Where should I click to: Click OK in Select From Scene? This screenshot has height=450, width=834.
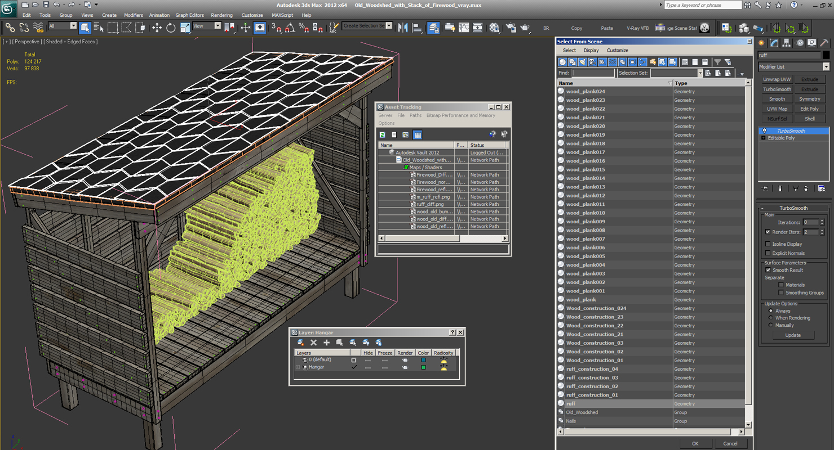coord(695,443)
